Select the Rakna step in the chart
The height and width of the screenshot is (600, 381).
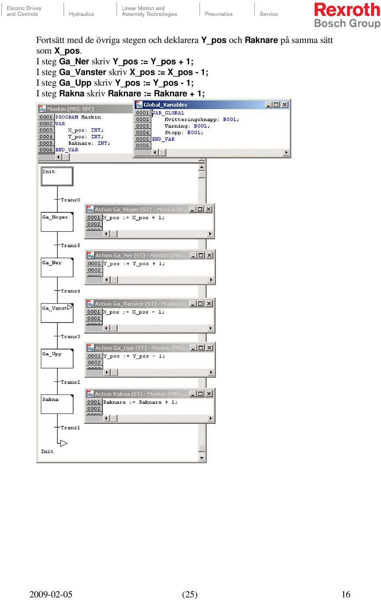(x=57, y=404)
